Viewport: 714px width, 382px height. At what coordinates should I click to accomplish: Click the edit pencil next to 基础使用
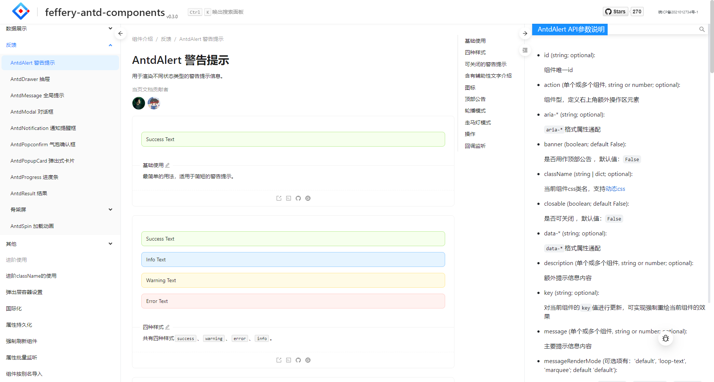point(167,165)
